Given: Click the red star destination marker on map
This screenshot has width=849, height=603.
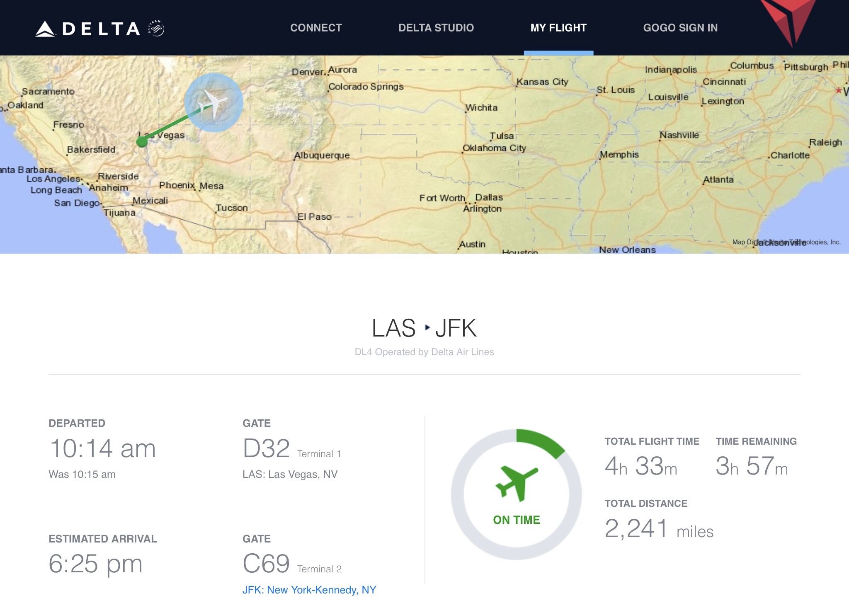Looking at the screenshot, I should pyautogui.click(x=839, y=90).
